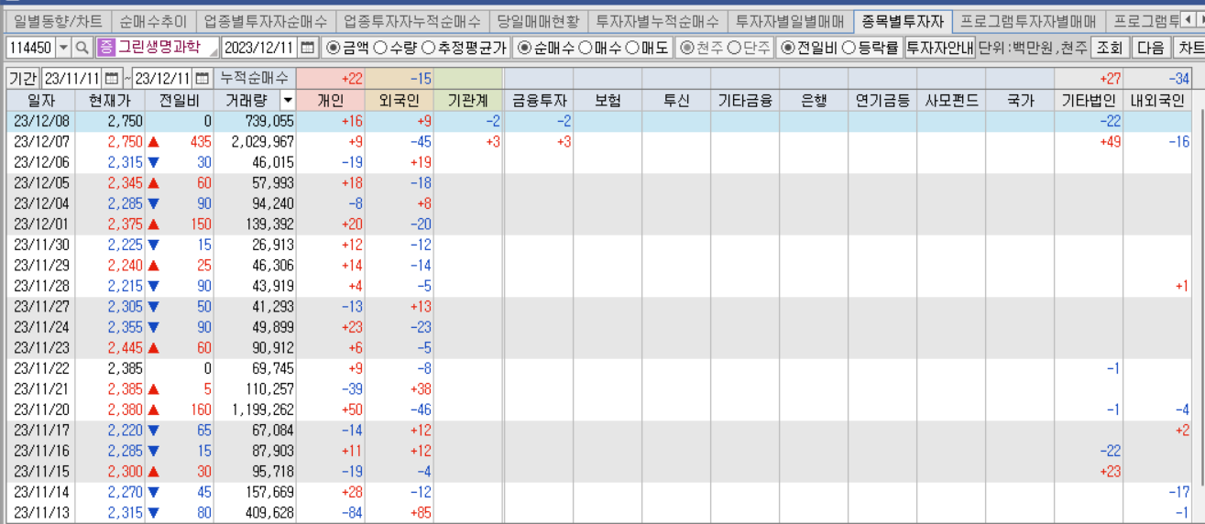Click the 내외국인 column header
The image size is (1205, 524).
1157,101
